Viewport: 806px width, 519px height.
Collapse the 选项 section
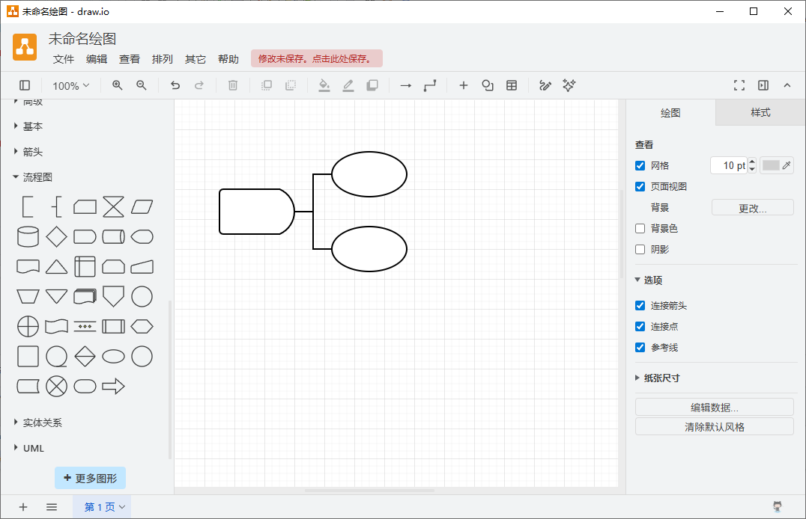[x=649, y=280]
